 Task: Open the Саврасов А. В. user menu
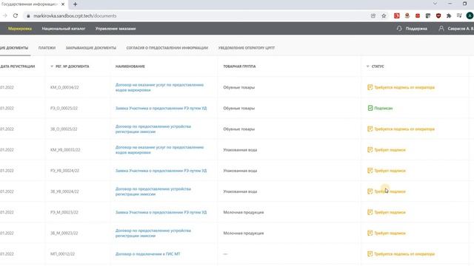(x=461, y=28)
